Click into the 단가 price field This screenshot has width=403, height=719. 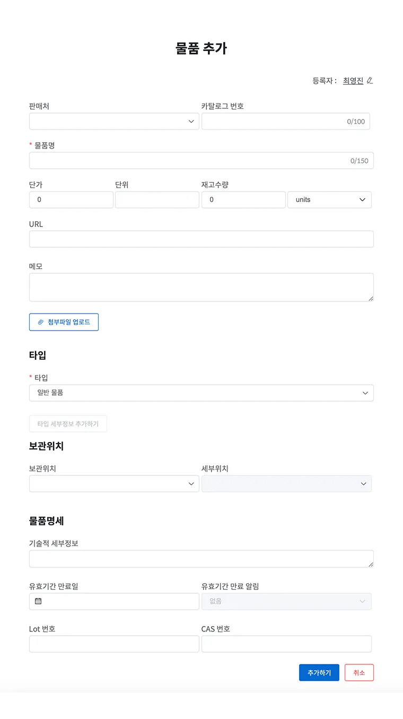coord(71,200)
